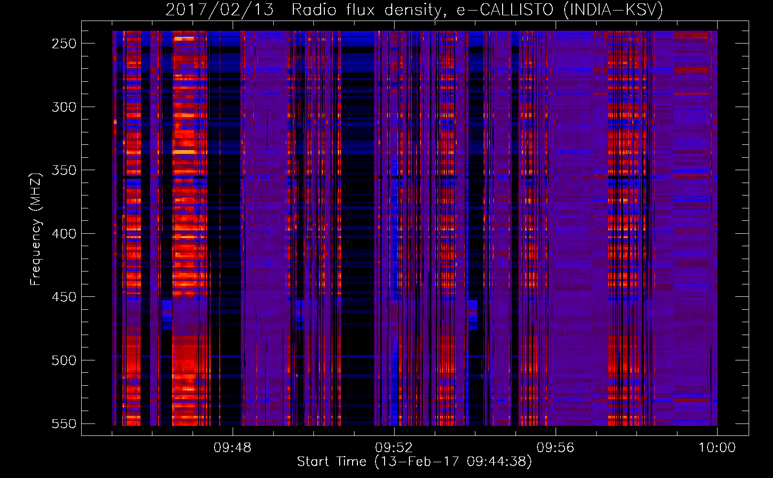Viewport: 773px width, 478px height.
Task: Click the 500 frequency tick label
Action: click(x=64, y=360)
